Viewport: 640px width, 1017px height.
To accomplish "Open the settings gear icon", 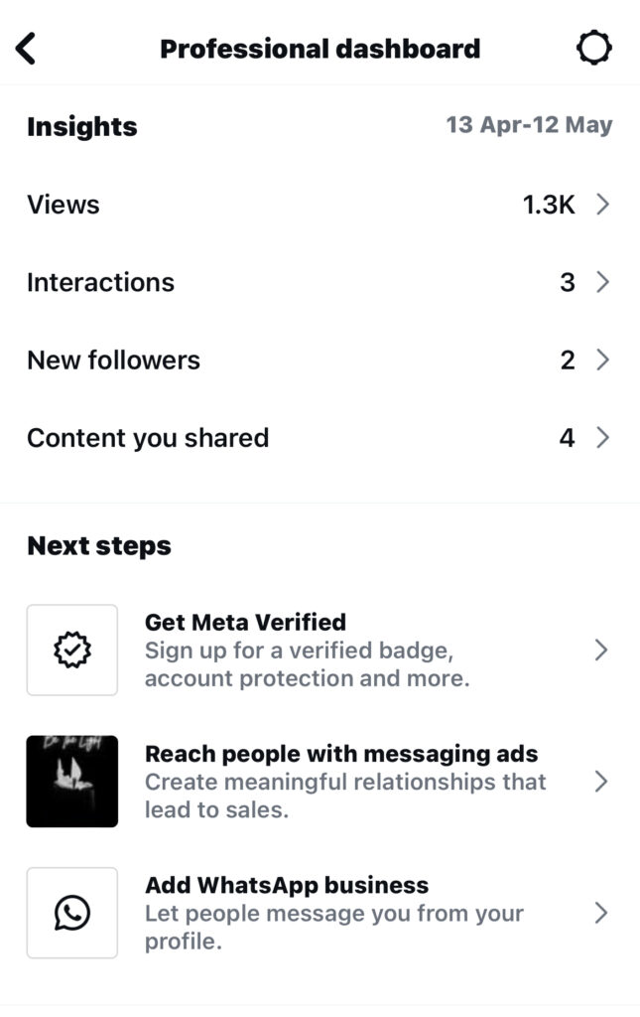I will (593, 48).
